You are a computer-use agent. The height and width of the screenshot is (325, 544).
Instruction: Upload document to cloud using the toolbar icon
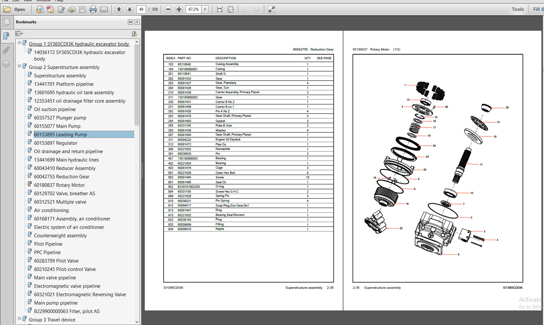(72, 9)
